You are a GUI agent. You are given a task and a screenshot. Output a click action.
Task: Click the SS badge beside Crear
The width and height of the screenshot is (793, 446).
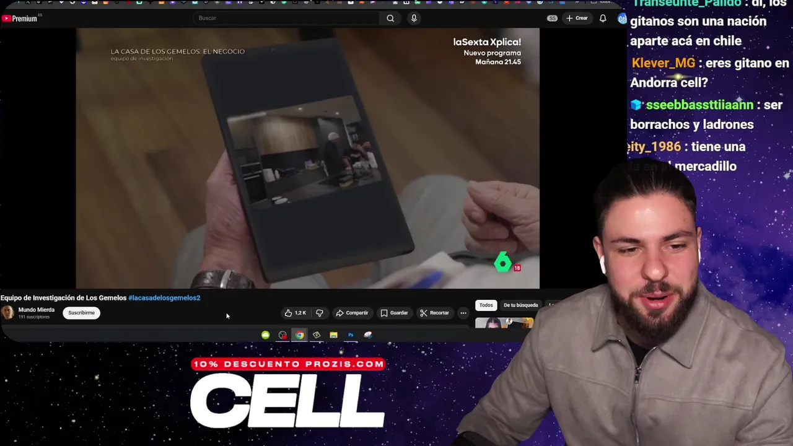[x=552, y=18]
